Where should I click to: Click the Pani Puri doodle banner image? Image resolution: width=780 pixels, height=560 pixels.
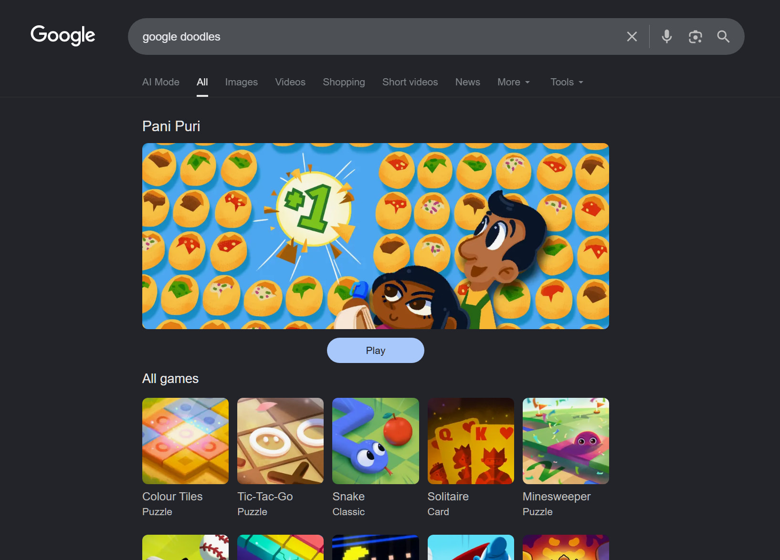tap(376, 236)
